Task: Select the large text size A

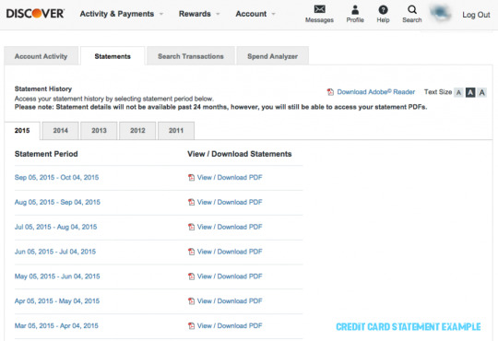Action: 482,92
